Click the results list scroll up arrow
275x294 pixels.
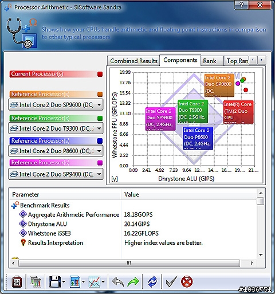[x=261, y=193]
